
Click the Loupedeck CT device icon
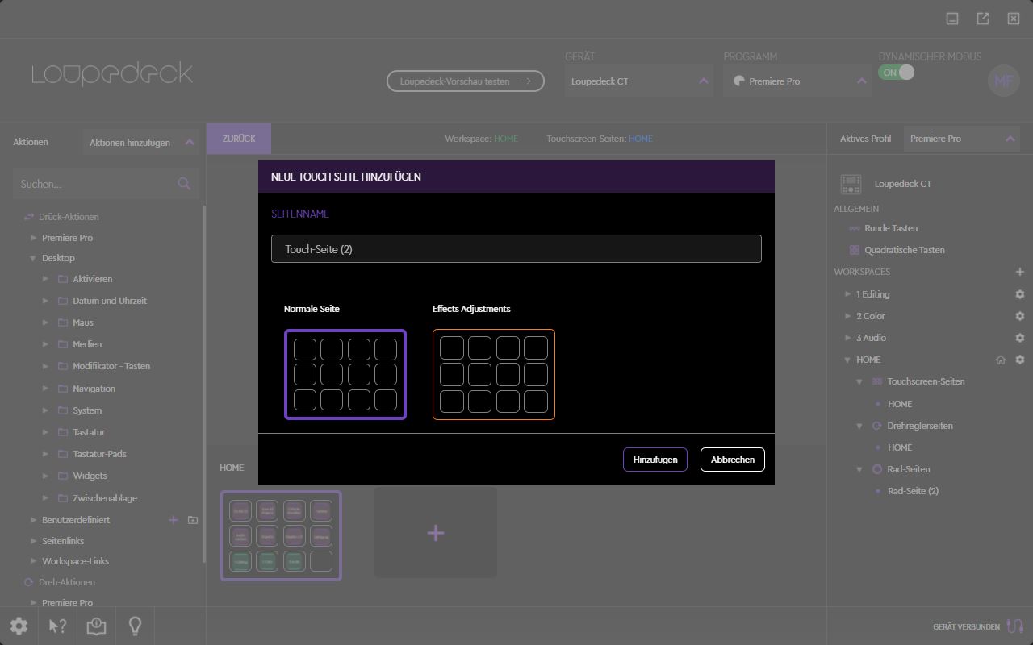pos(851,184)
